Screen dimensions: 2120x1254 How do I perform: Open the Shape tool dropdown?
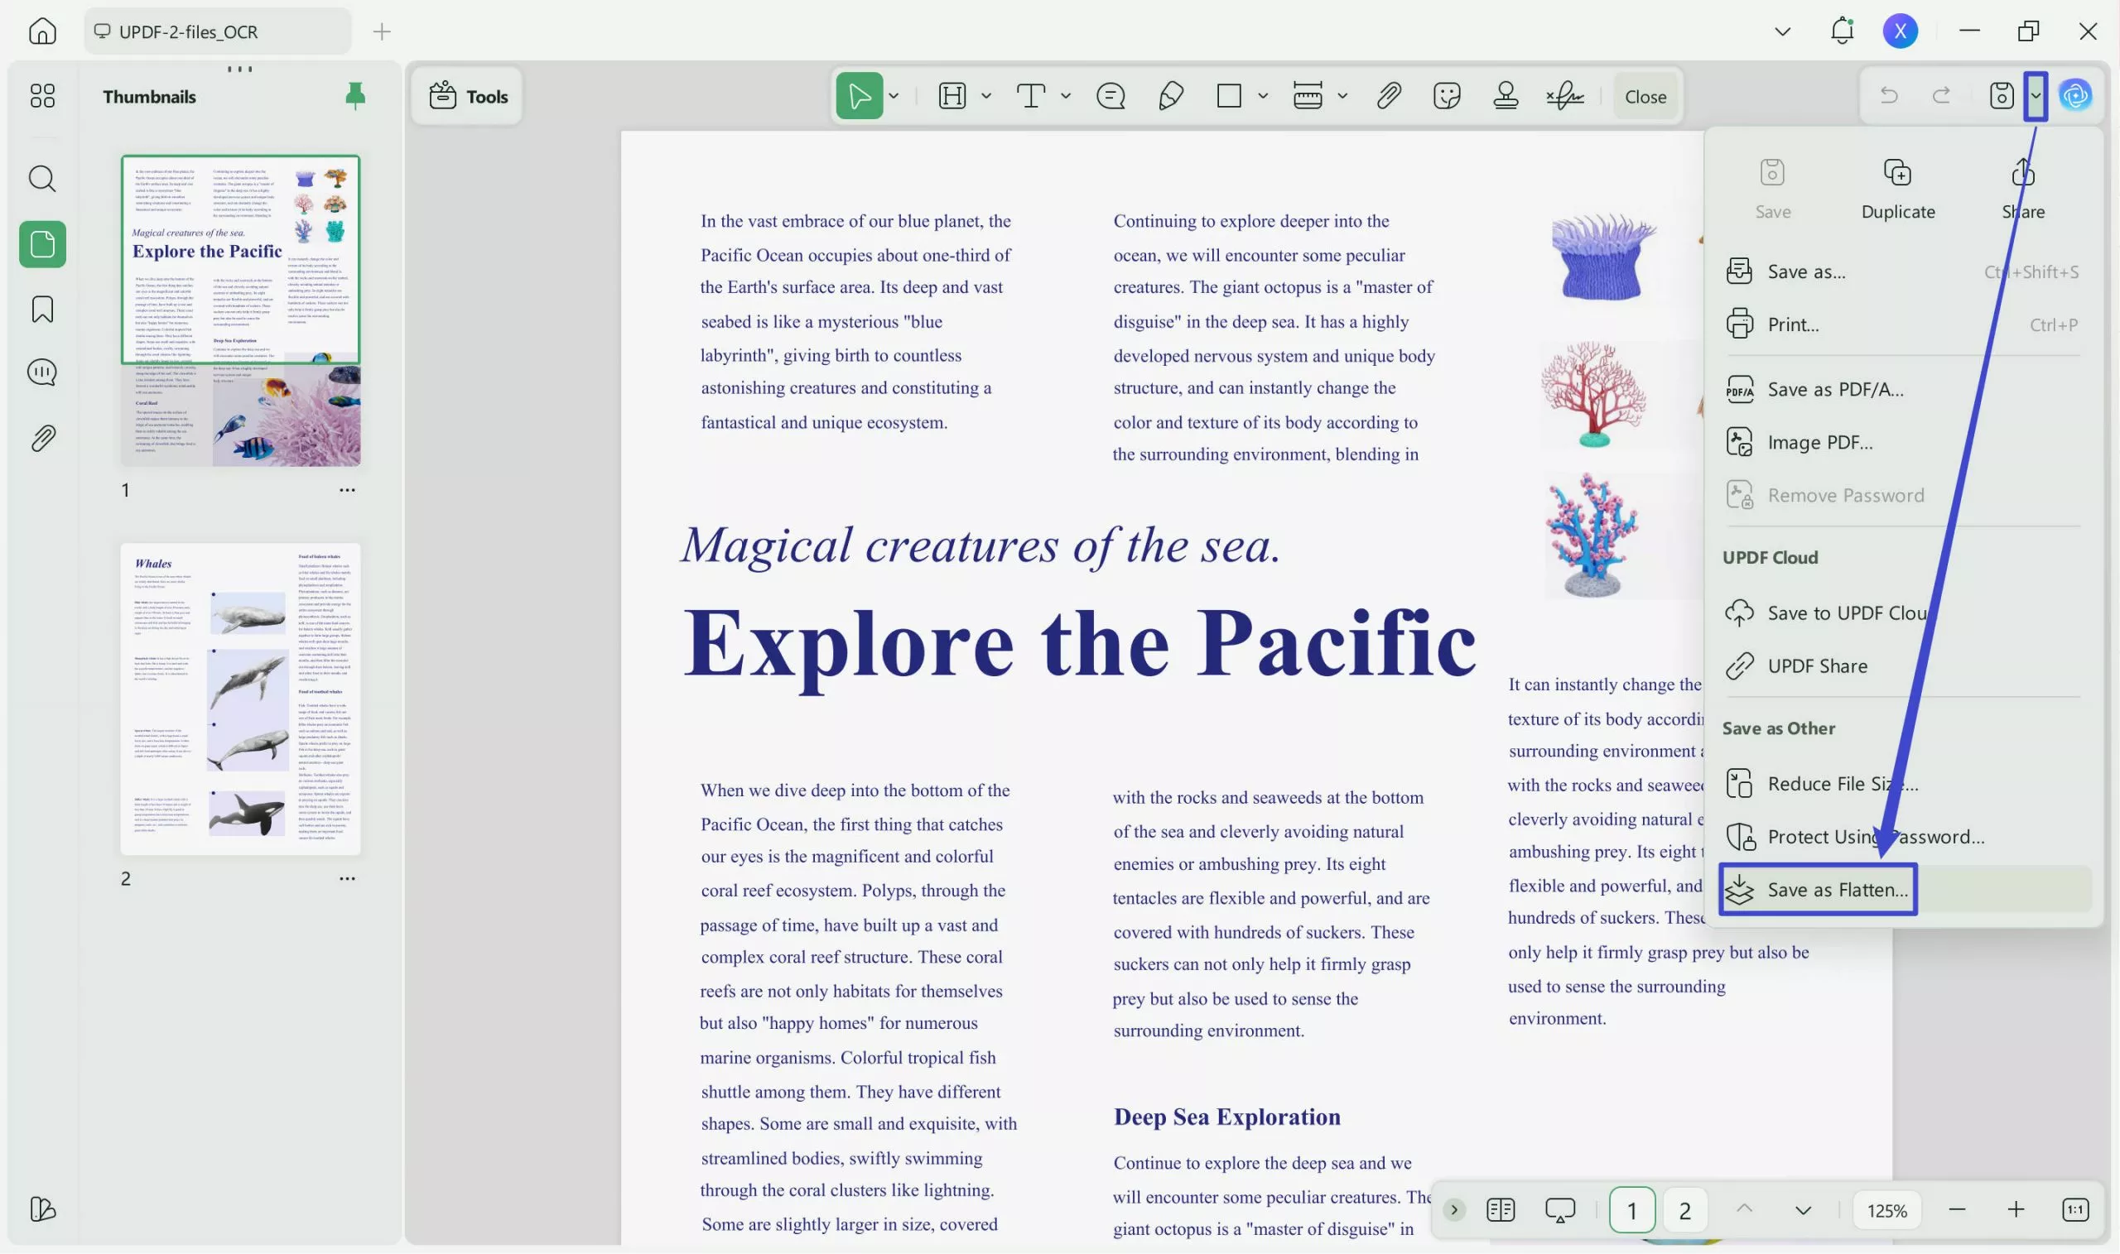1262,95
